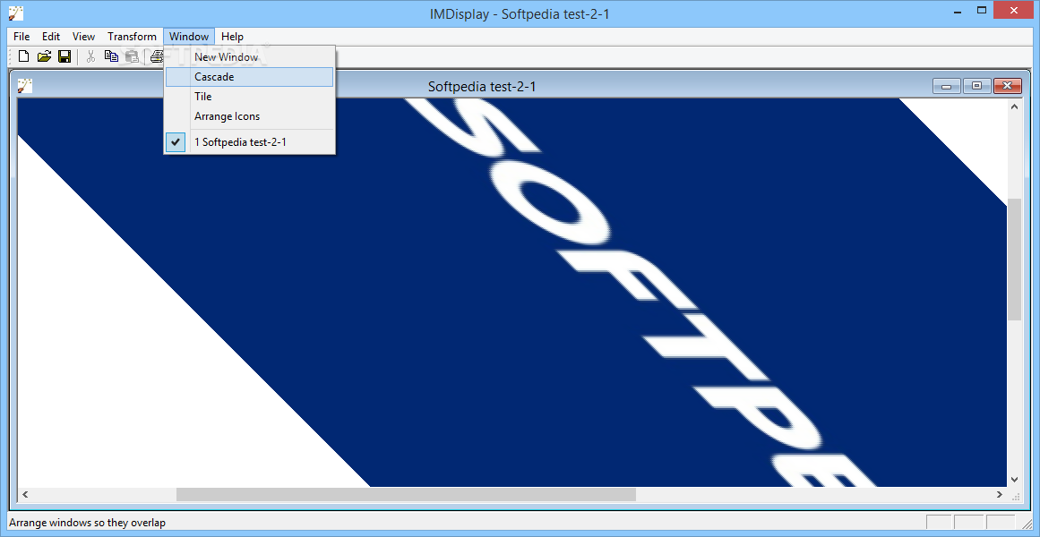Open the File menu
This screenshot has width=1040, height=537.
pyautogui.click(x=21, y=37)
